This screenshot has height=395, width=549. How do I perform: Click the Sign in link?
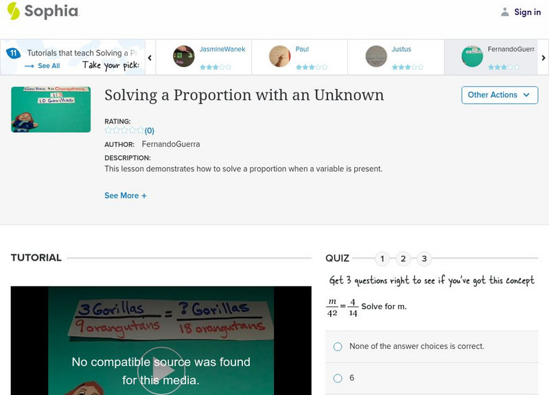coord(527,12)
